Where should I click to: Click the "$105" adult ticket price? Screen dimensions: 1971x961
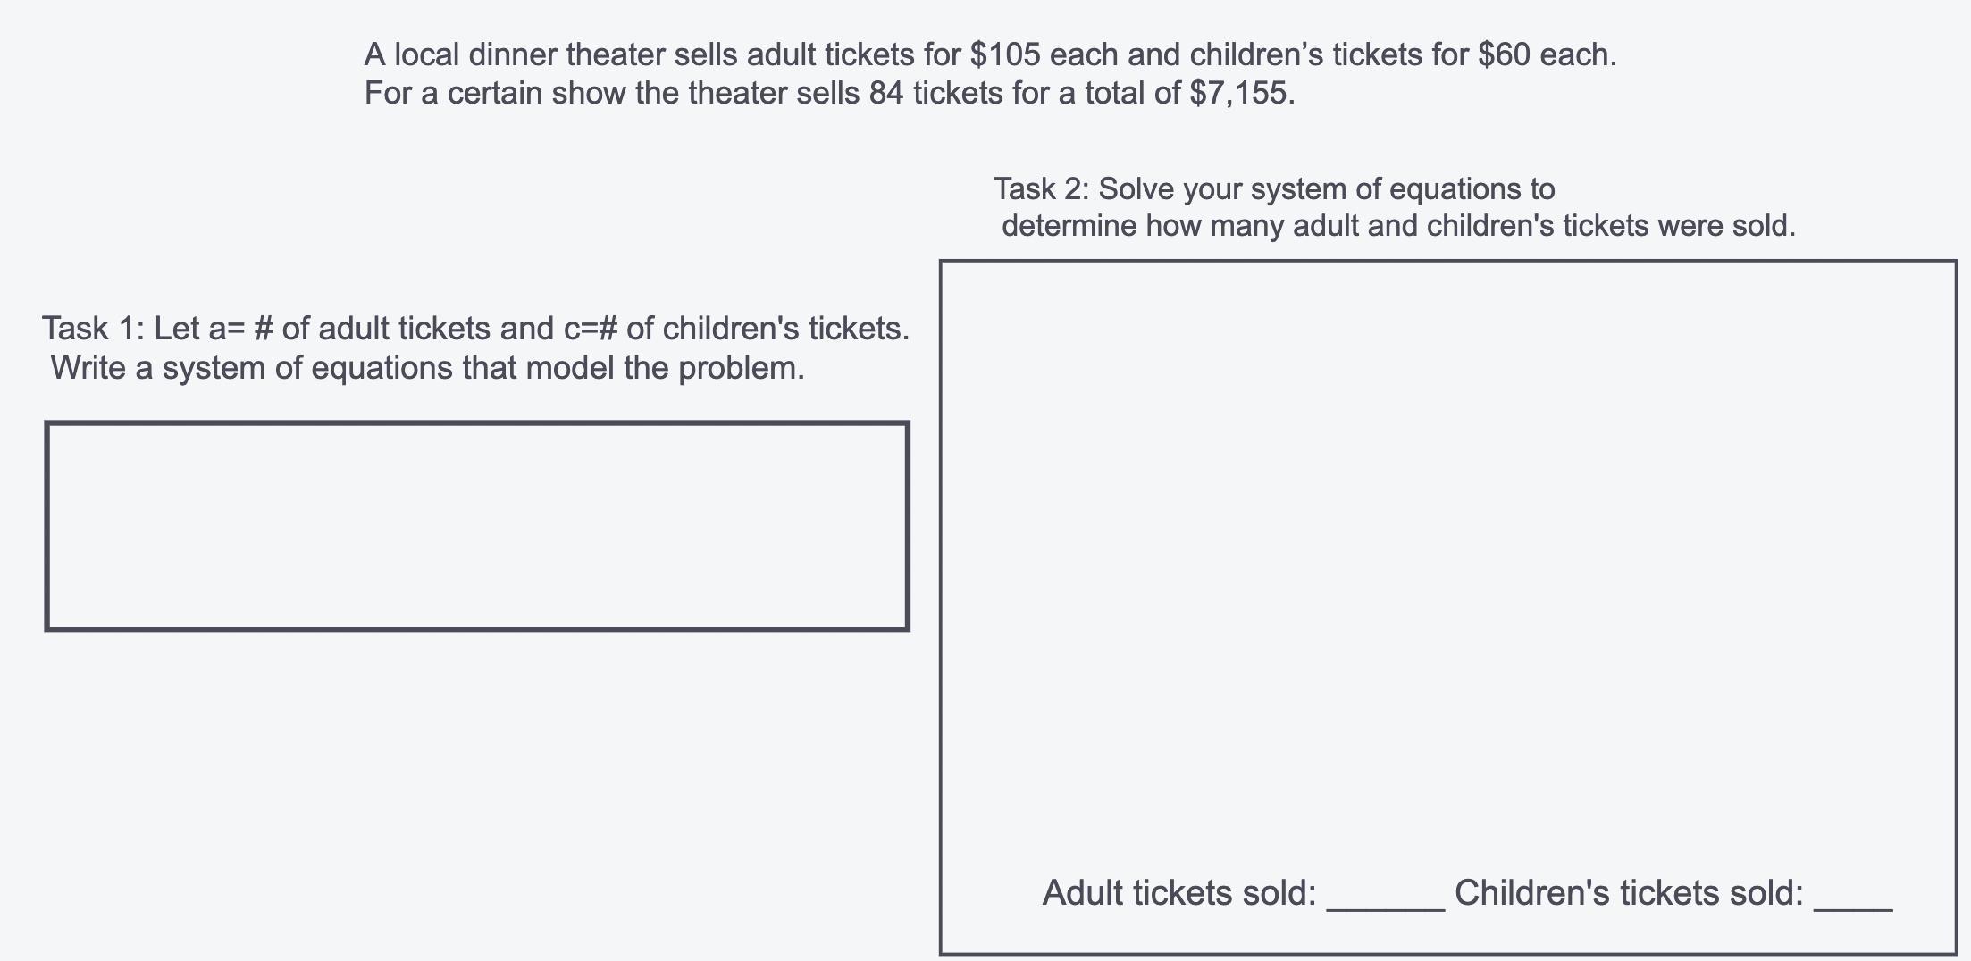(1005, 55)
